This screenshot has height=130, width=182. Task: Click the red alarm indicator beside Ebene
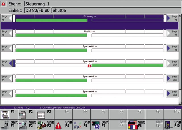coord(3,4)
